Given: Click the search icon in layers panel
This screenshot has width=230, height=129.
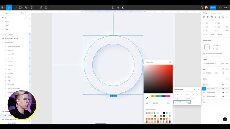Looking at the screenshot, I should [3, 13].
